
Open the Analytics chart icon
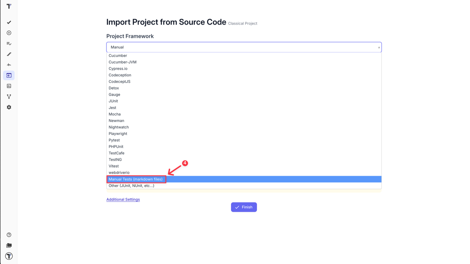8,86
